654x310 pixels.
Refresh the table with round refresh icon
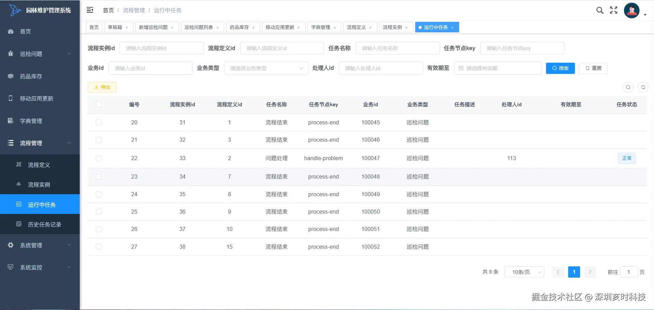[x=643, y=87]
